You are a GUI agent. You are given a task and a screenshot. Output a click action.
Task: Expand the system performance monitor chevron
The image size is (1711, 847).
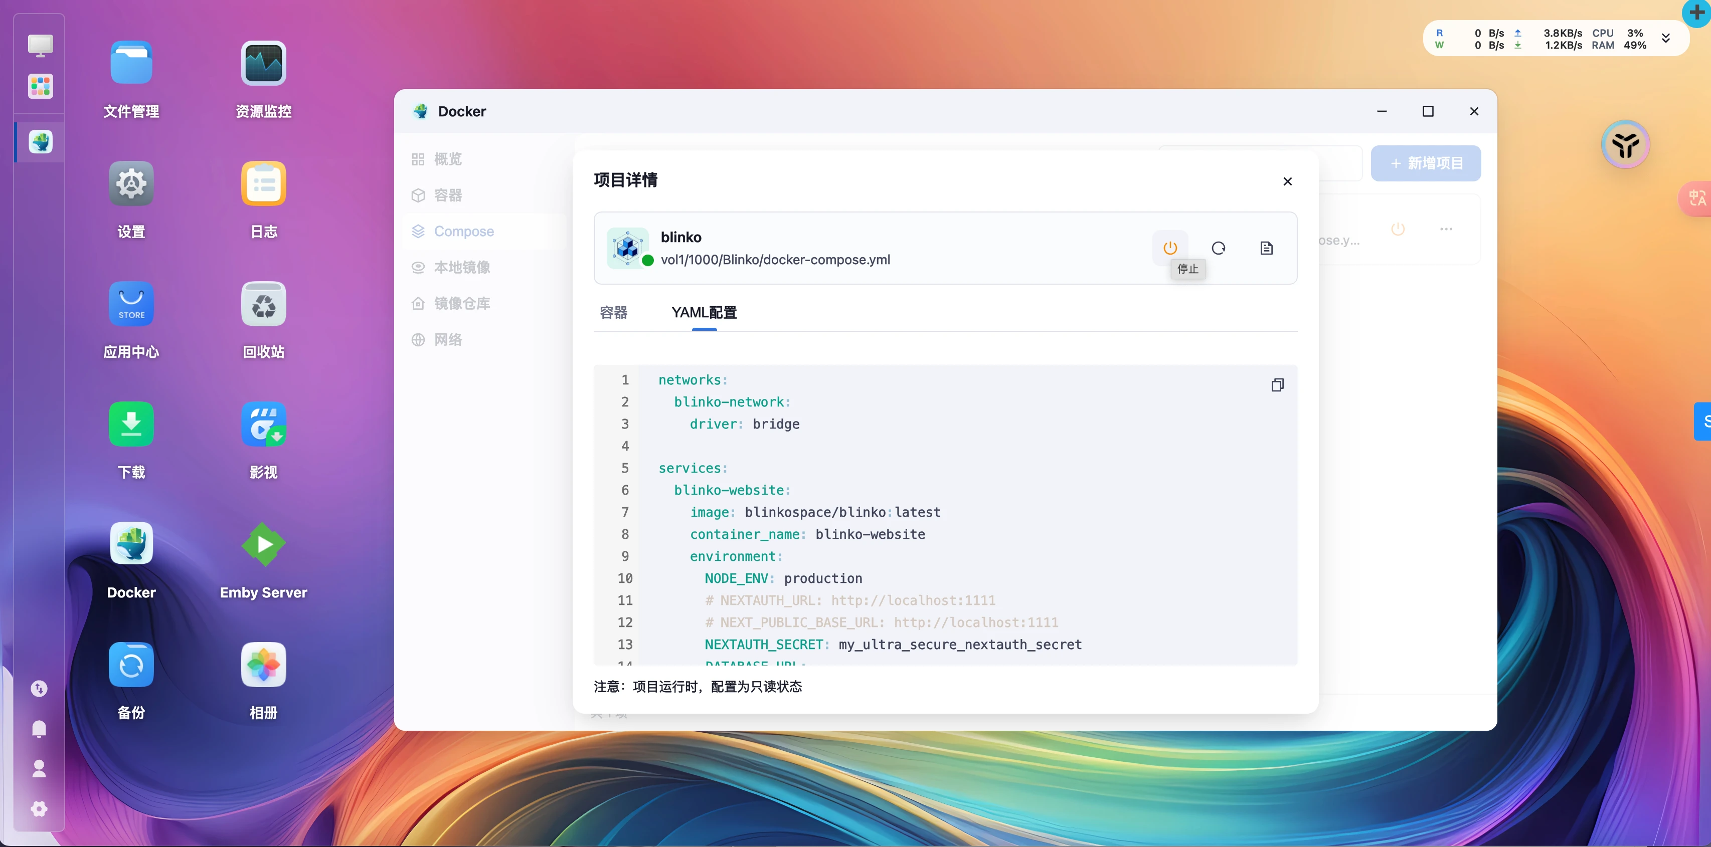point(1666,38)
